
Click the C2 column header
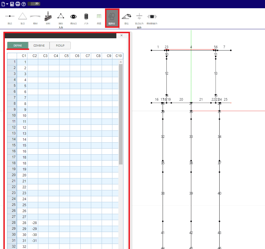(x=33, y=56)
